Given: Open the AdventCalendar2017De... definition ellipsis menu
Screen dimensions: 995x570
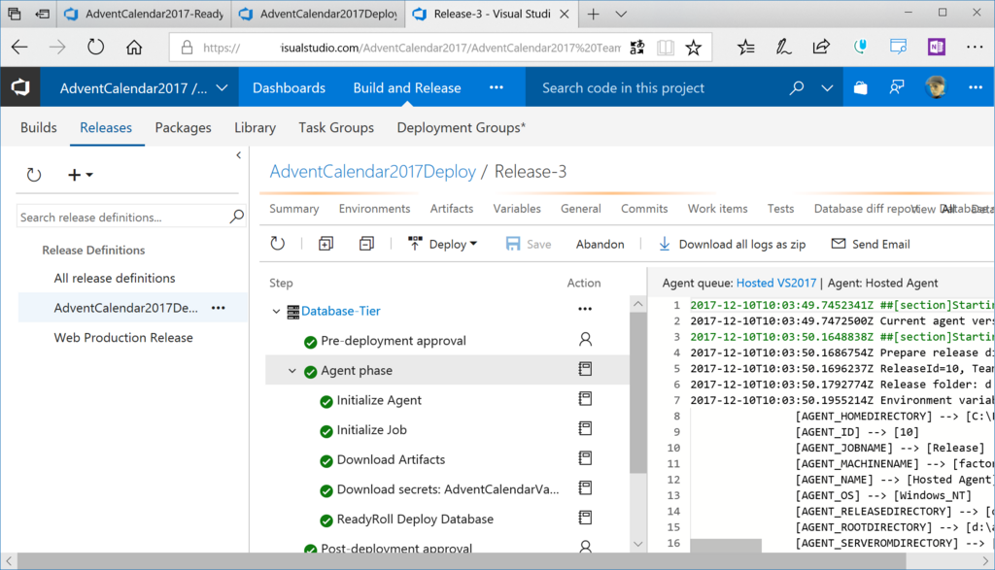Looking at the screenshot, I should pyautogui.click(x=219, y=308).
